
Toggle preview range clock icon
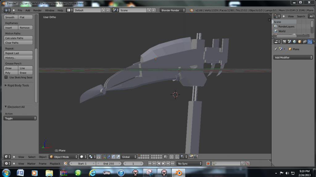point(65,163)
